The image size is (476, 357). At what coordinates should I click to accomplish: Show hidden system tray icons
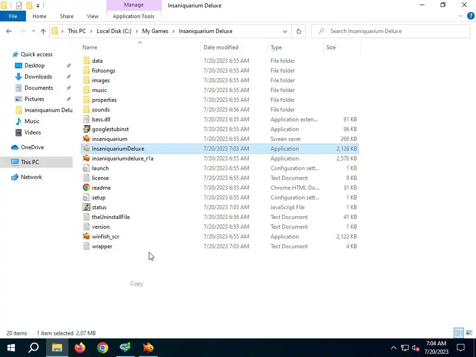pos(393,348)
